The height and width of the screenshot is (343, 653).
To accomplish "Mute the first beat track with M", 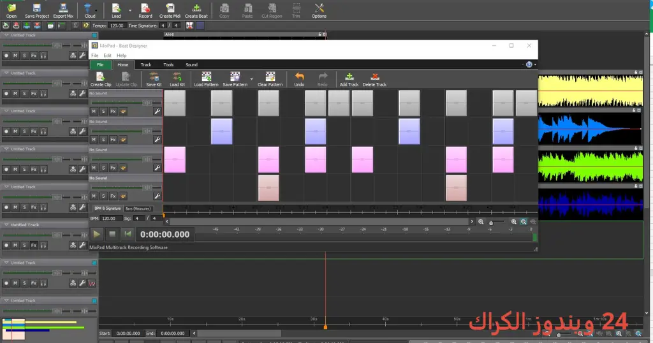I will coord(94,111).
